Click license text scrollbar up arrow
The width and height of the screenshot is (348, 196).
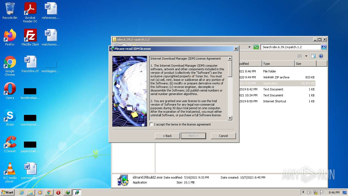230,59
